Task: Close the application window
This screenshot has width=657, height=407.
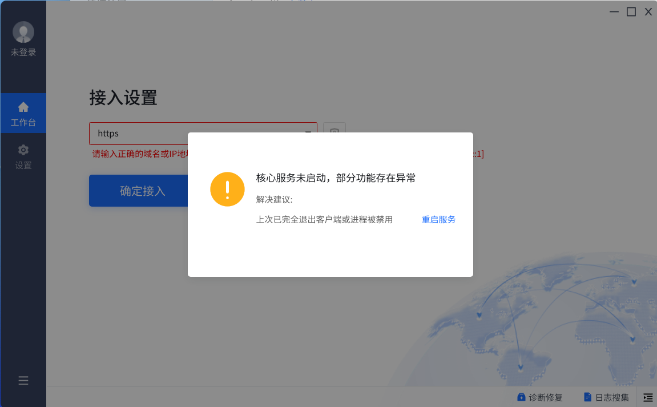Action: [x=648, y=12]
